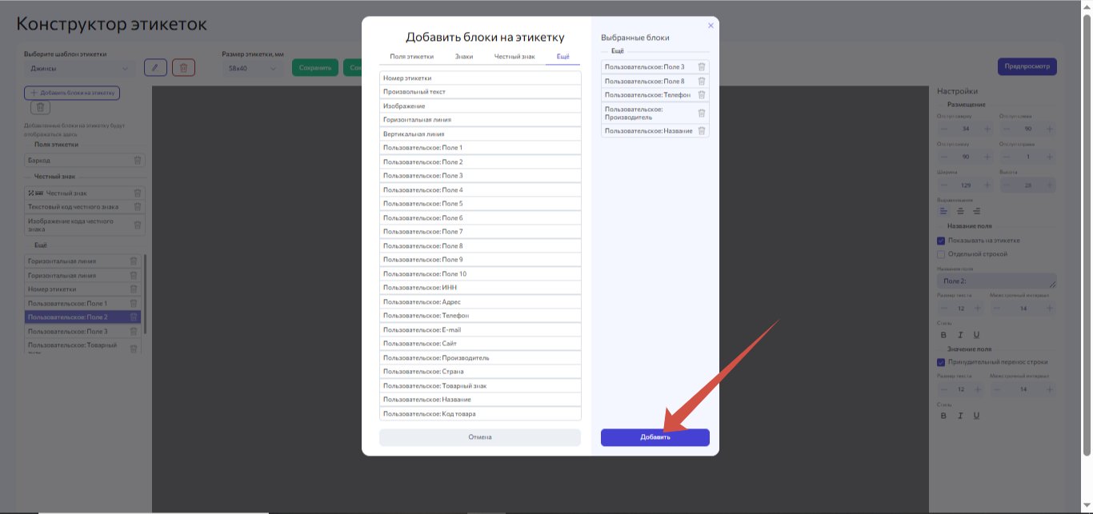1093x514 pixels.
Task: Click the 'Добавить' button
Action: tap(655, 437)
